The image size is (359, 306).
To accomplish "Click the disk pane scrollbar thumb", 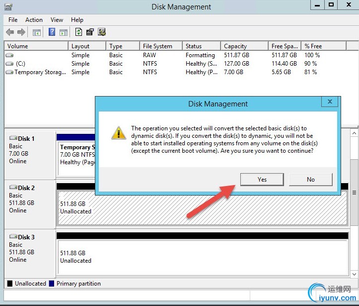I will [354, 193].
